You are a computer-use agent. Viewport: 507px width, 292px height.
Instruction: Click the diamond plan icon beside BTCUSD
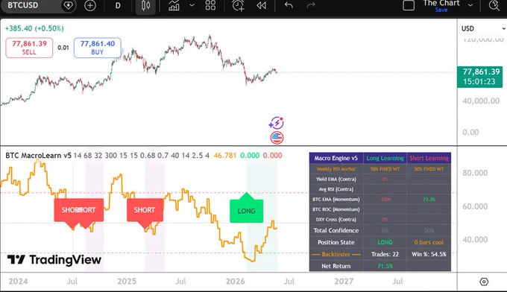click(x=69, y=5)
